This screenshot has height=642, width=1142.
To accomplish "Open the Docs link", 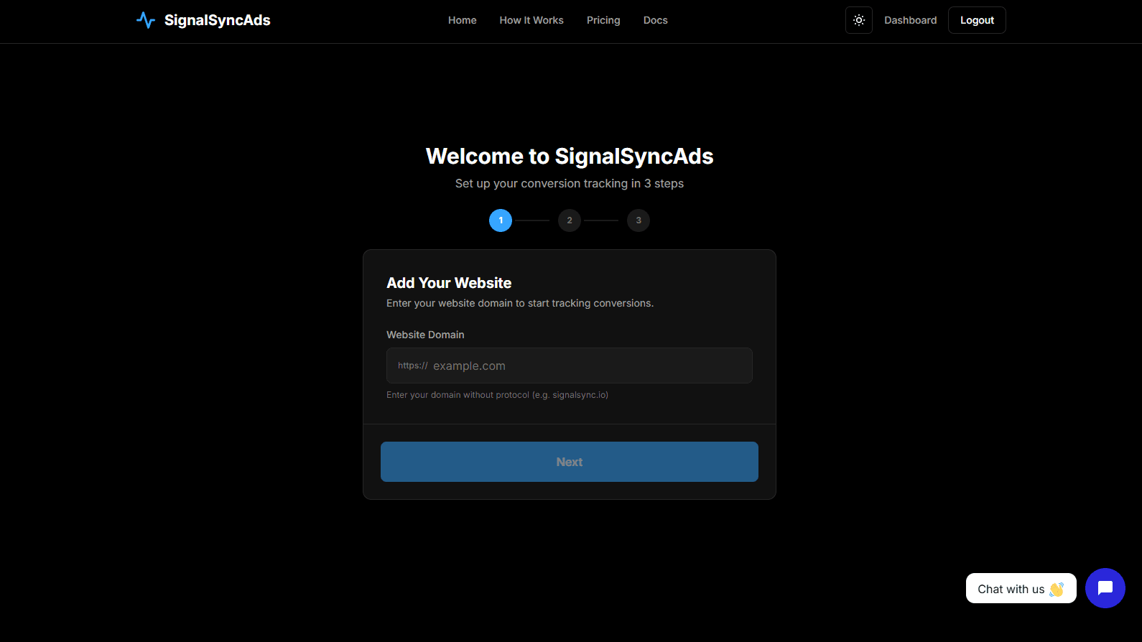I will [656, 20].
